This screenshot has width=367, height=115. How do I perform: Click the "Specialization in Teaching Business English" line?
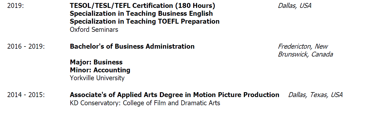point(141,13)
